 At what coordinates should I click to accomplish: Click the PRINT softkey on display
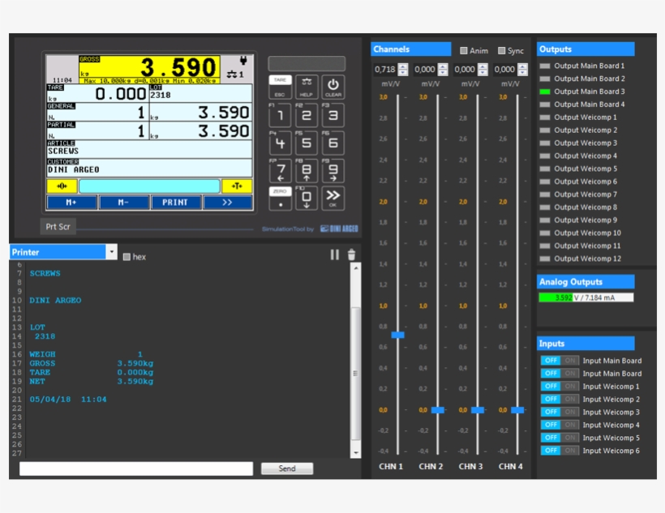point(176,203)
